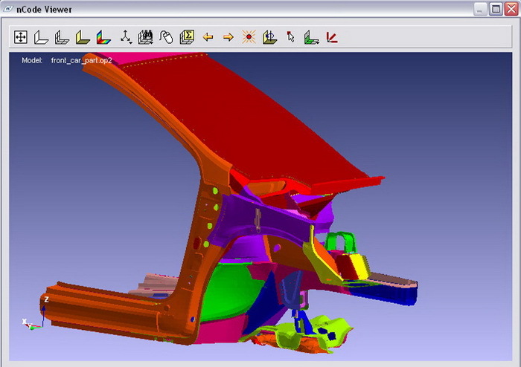Toggle the red starburst hotspot icon
The height and width of the screenshot is (367, 521).
[249, 36]
